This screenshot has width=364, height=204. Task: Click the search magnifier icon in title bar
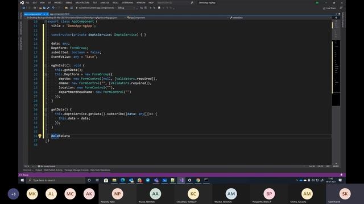click(x=192, y=2)
